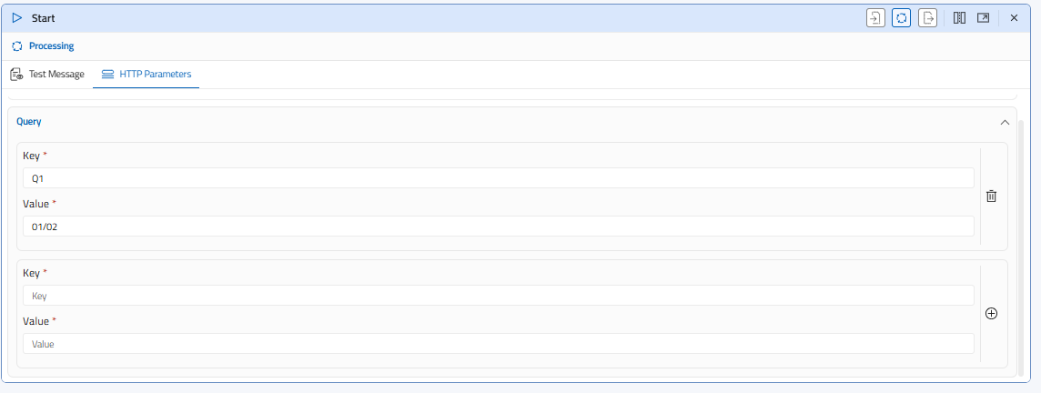Click the input document icon in header
Screen dimensions: 1041x393
point(875,17)
